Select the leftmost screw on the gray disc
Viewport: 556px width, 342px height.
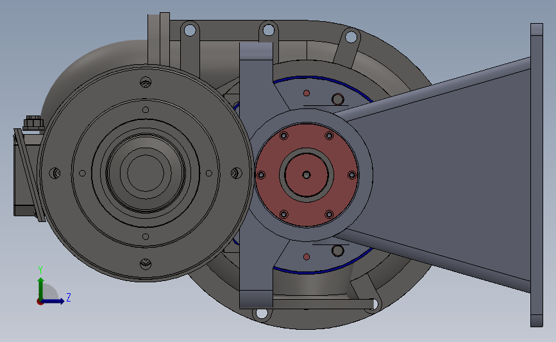[x=55, y=173]
